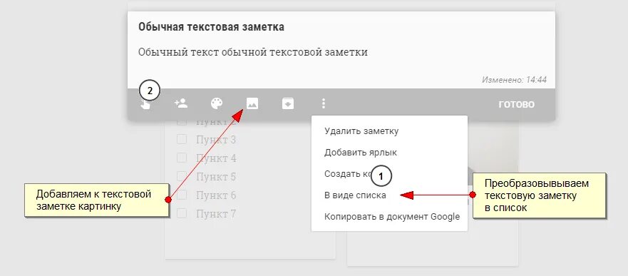
Task: Choose Добавить ярлык menu entry
Action: point(361,152)
